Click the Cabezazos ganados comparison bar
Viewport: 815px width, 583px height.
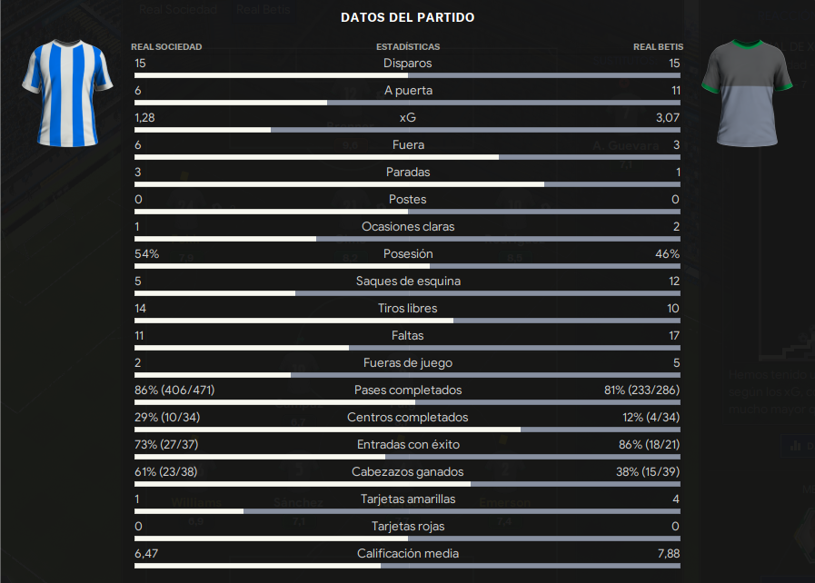click(x=407, y=484)
